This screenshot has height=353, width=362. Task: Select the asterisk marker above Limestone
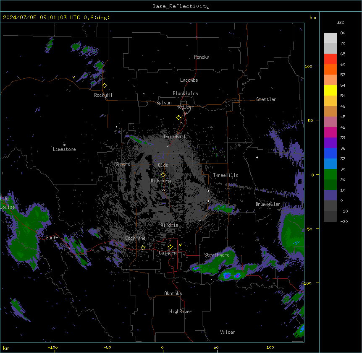(64, 145)
